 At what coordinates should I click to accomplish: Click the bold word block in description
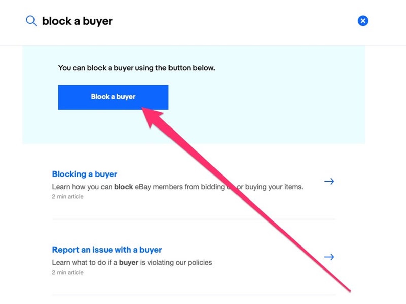pyautogui.click(x=123, y=187)
